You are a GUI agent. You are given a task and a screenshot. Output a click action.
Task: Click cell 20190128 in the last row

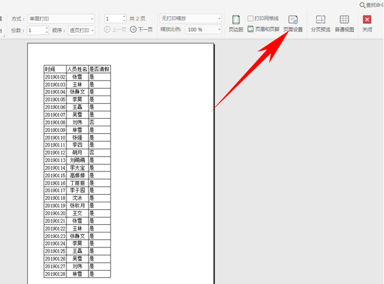coord(55,274)
